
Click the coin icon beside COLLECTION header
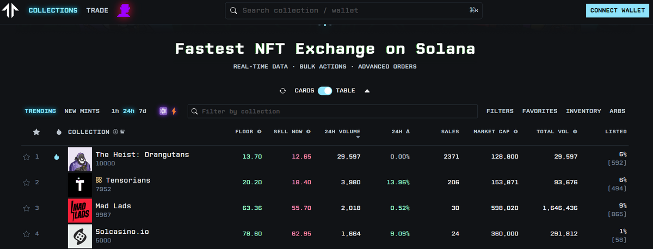115,132
